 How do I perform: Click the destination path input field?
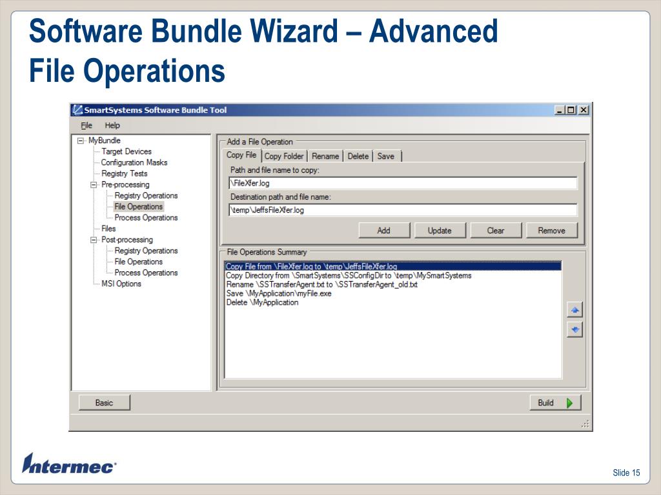click(x=403, y=210)
